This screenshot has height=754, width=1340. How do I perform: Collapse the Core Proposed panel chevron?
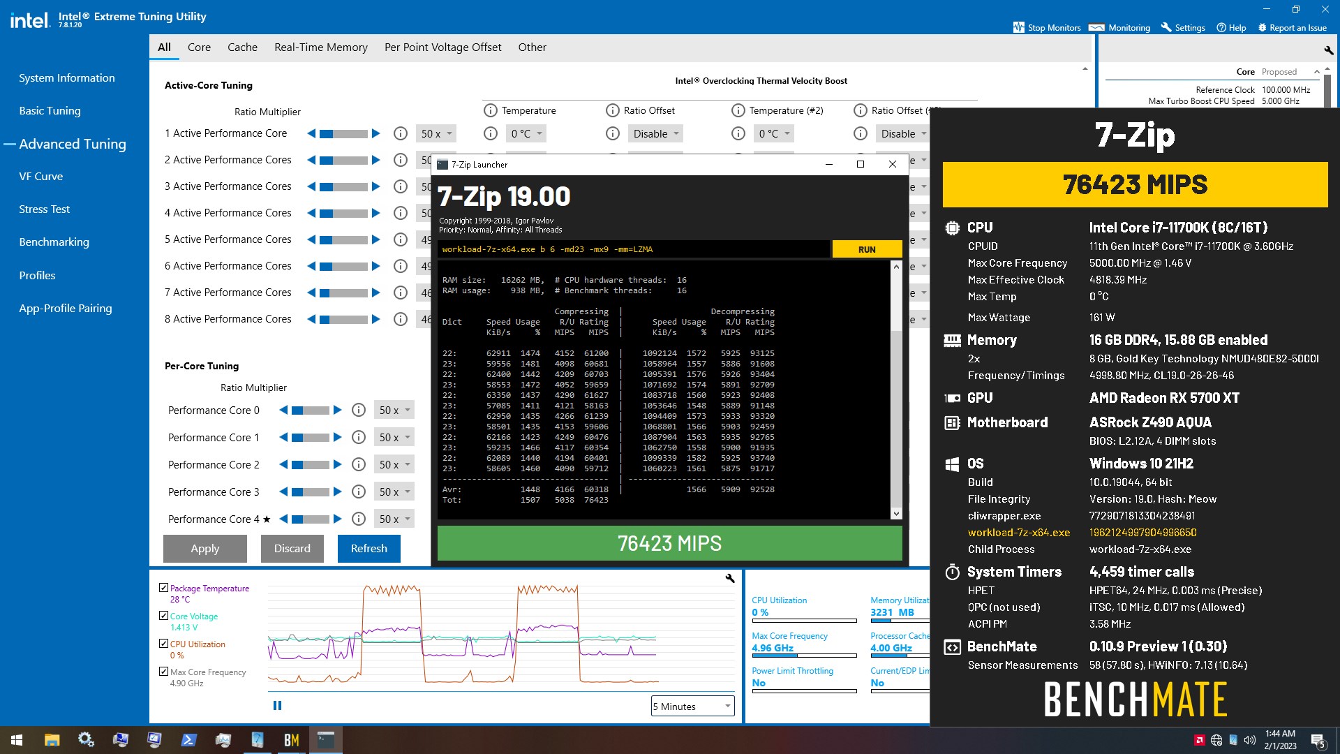tap(1317, 72)
